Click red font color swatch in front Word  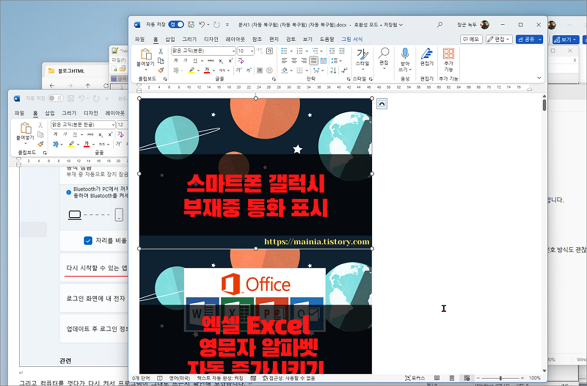(x=206, y=70)
